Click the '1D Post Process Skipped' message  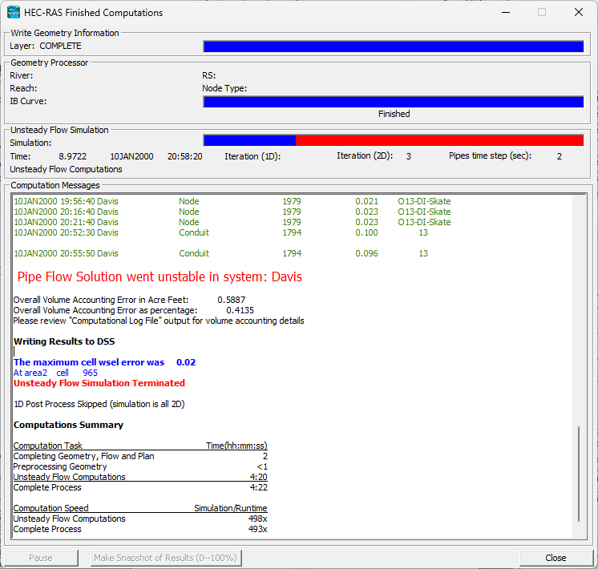coord(99,404)
